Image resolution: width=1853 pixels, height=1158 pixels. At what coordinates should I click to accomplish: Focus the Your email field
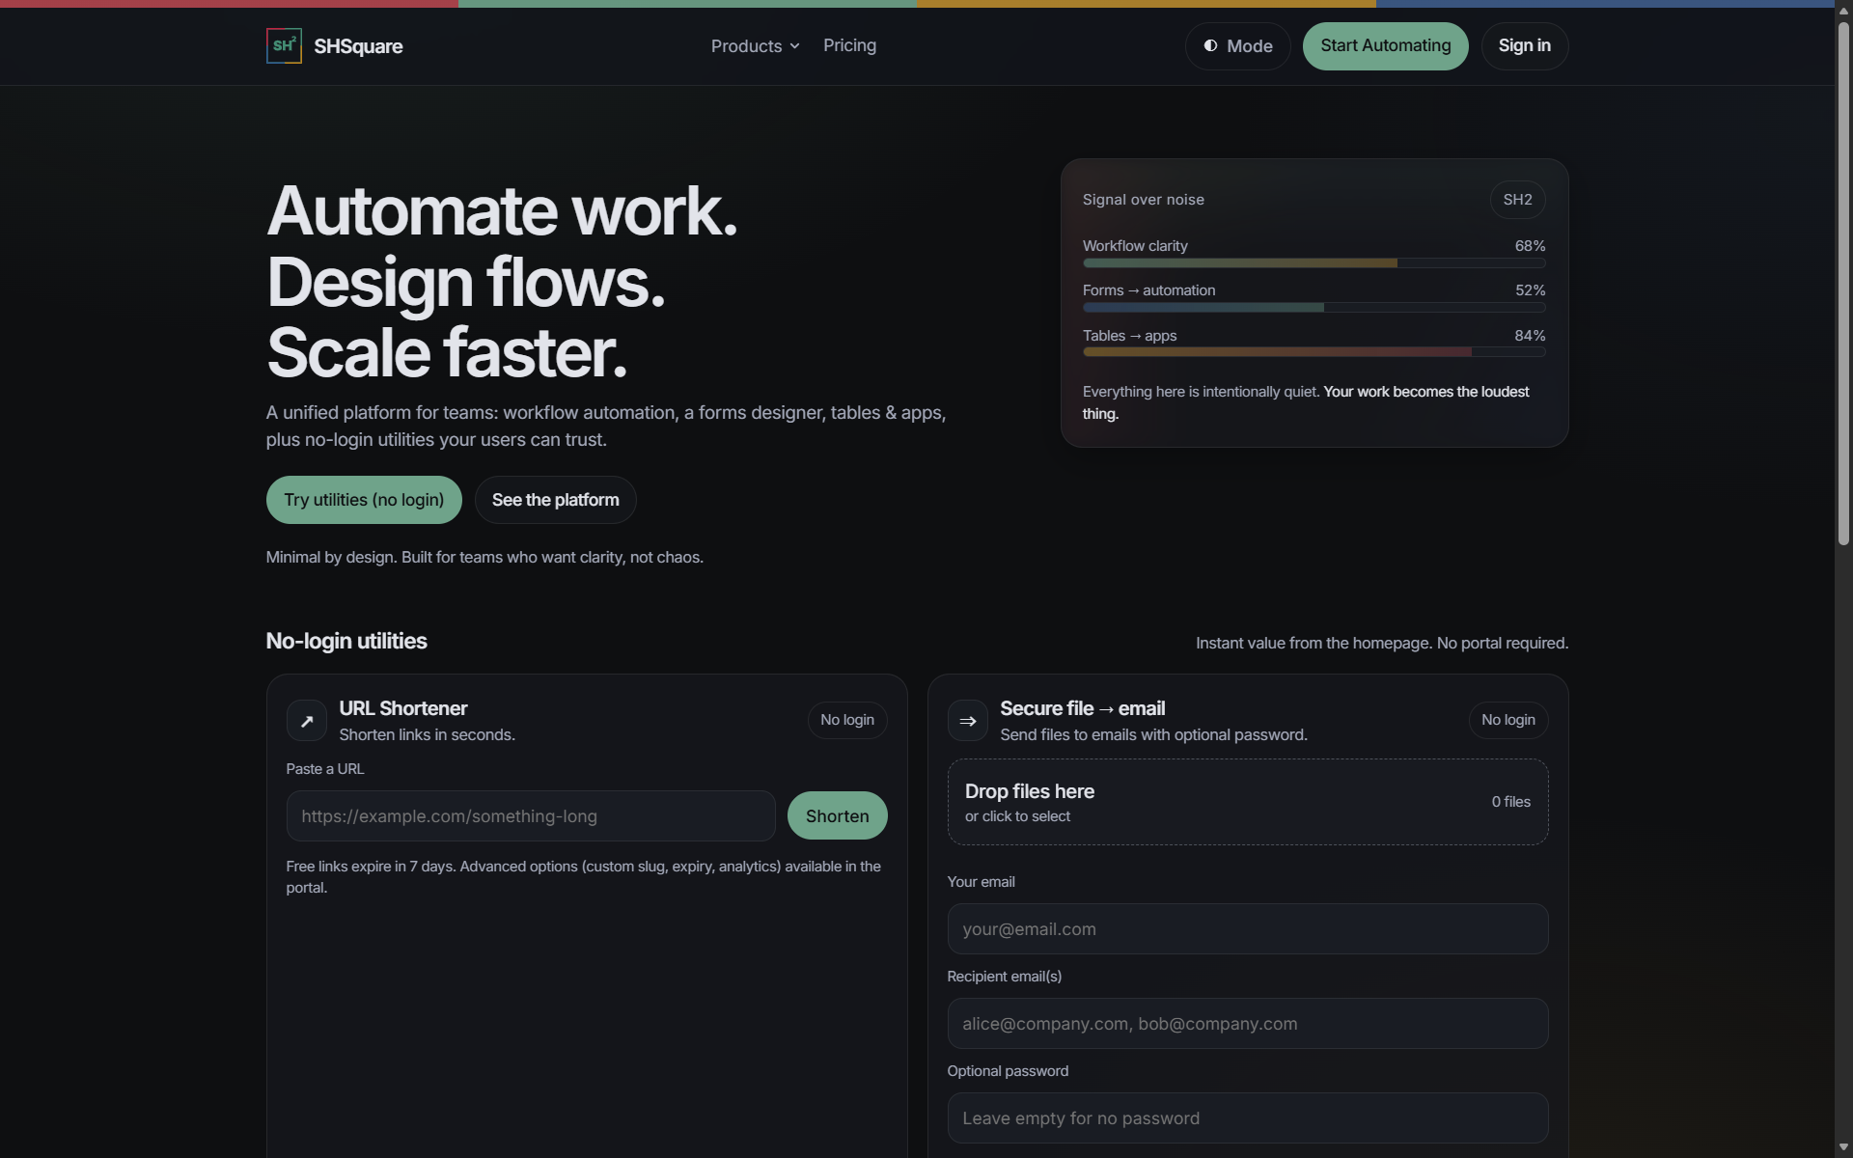point(1247,929)
